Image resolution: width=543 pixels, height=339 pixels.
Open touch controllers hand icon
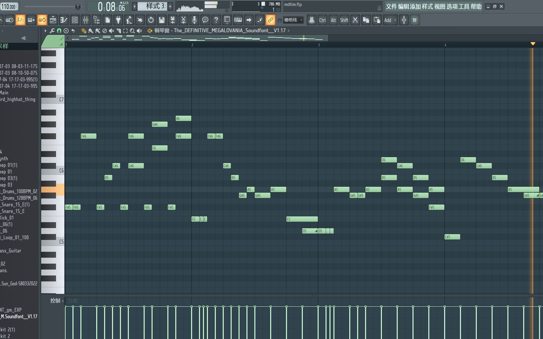click(140, 20)
